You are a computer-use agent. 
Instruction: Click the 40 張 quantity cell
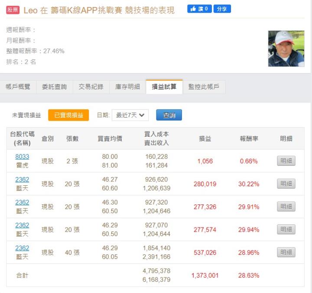(x=72, y=253)
